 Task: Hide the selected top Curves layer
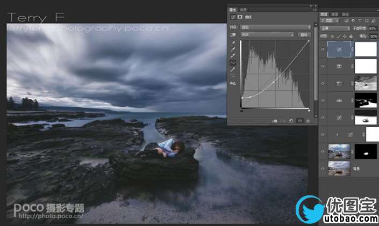(323, 49)
